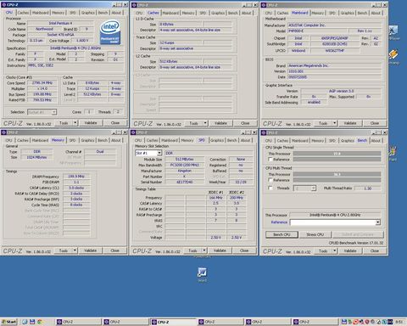The width and height of the screenshot is (407, 326).
Task: Click the CPU-Z title bar icon of the Bench-tab window
Action: 264,132
